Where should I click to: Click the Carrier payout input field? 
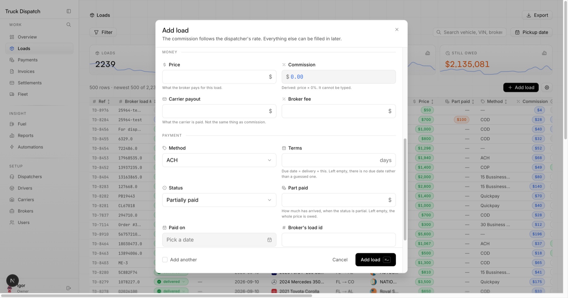pyautogui.click(x=219, y=111)
